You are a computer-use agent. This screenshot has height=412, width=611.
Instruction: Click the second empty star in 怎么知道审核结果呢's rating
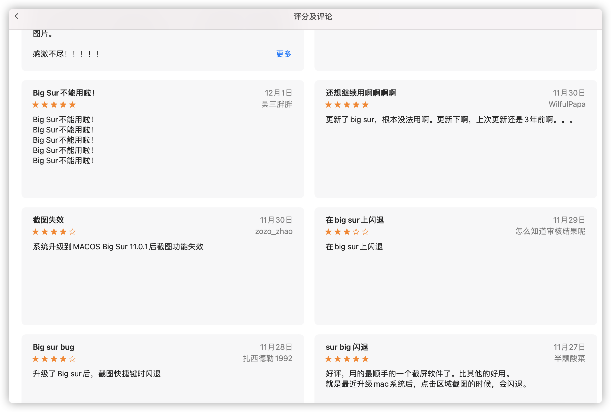click(x=366, y=231)
